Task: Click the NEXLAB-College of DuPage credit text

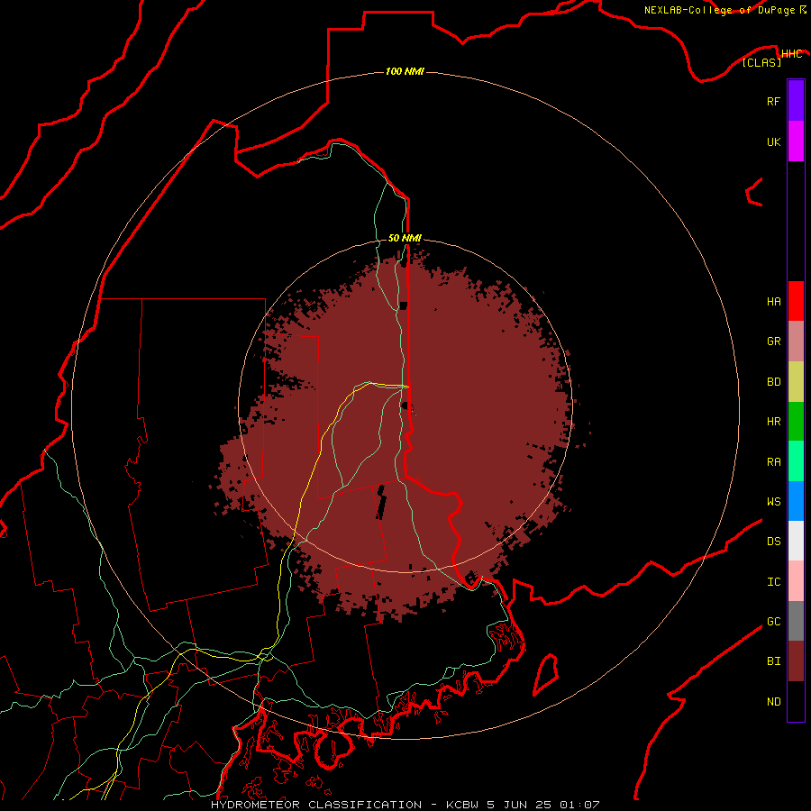Action: coord(719,10)
